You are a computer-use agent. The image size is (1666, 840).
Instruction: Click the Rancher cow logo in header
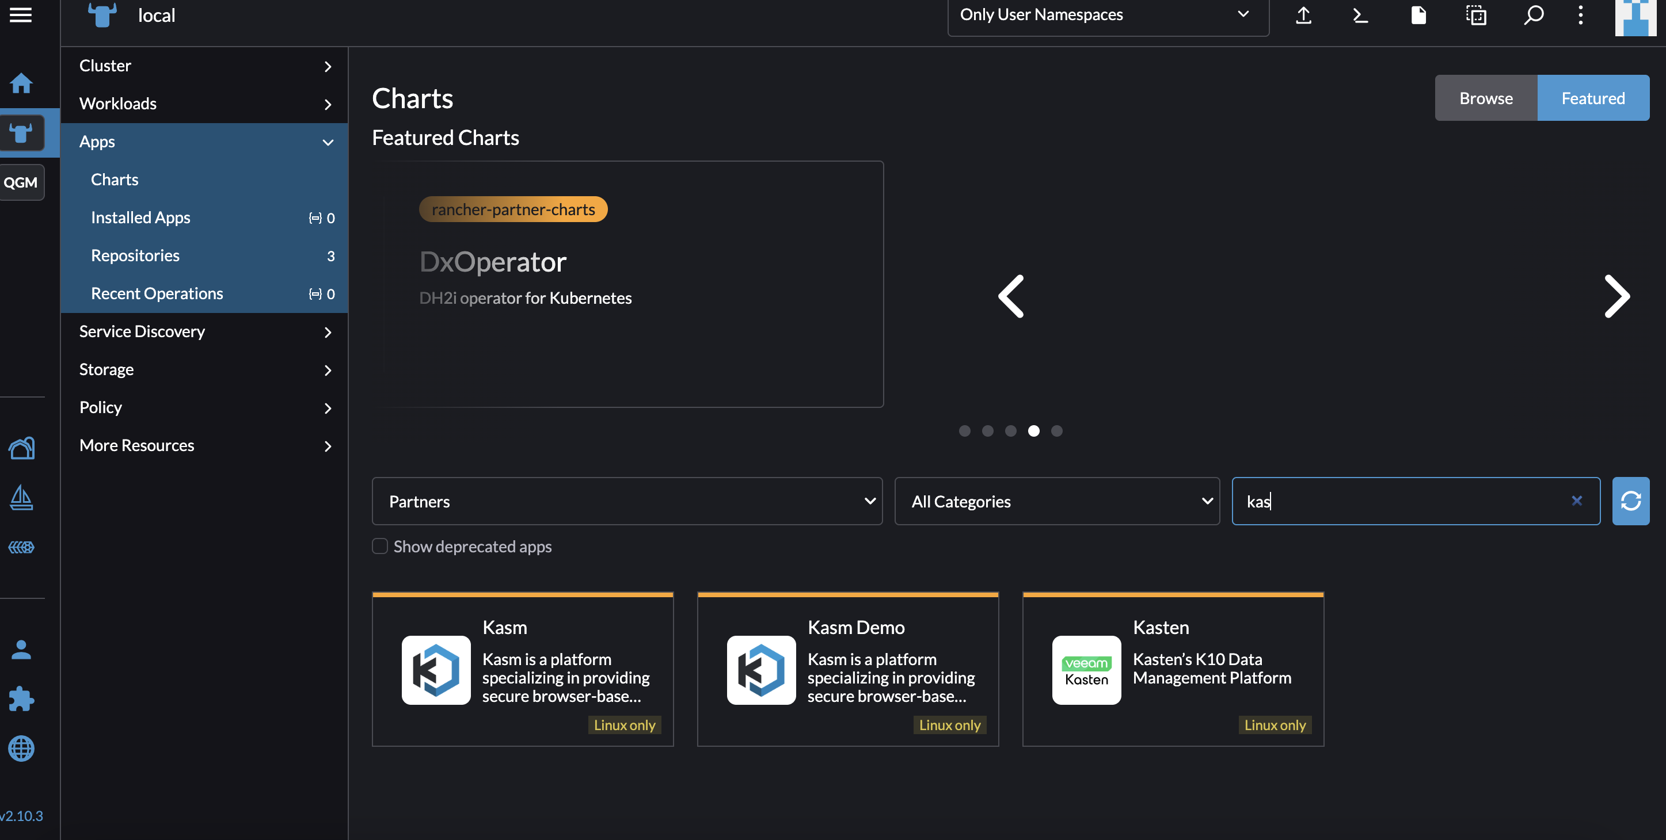(102, 14)
